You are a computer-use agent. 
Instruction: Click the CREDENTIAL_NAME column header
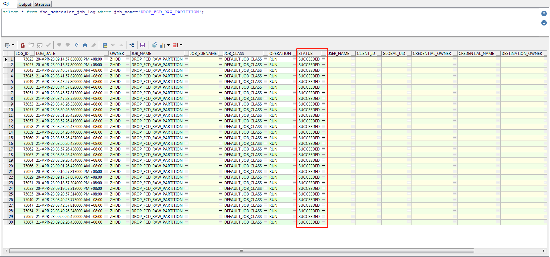(479, 53)
